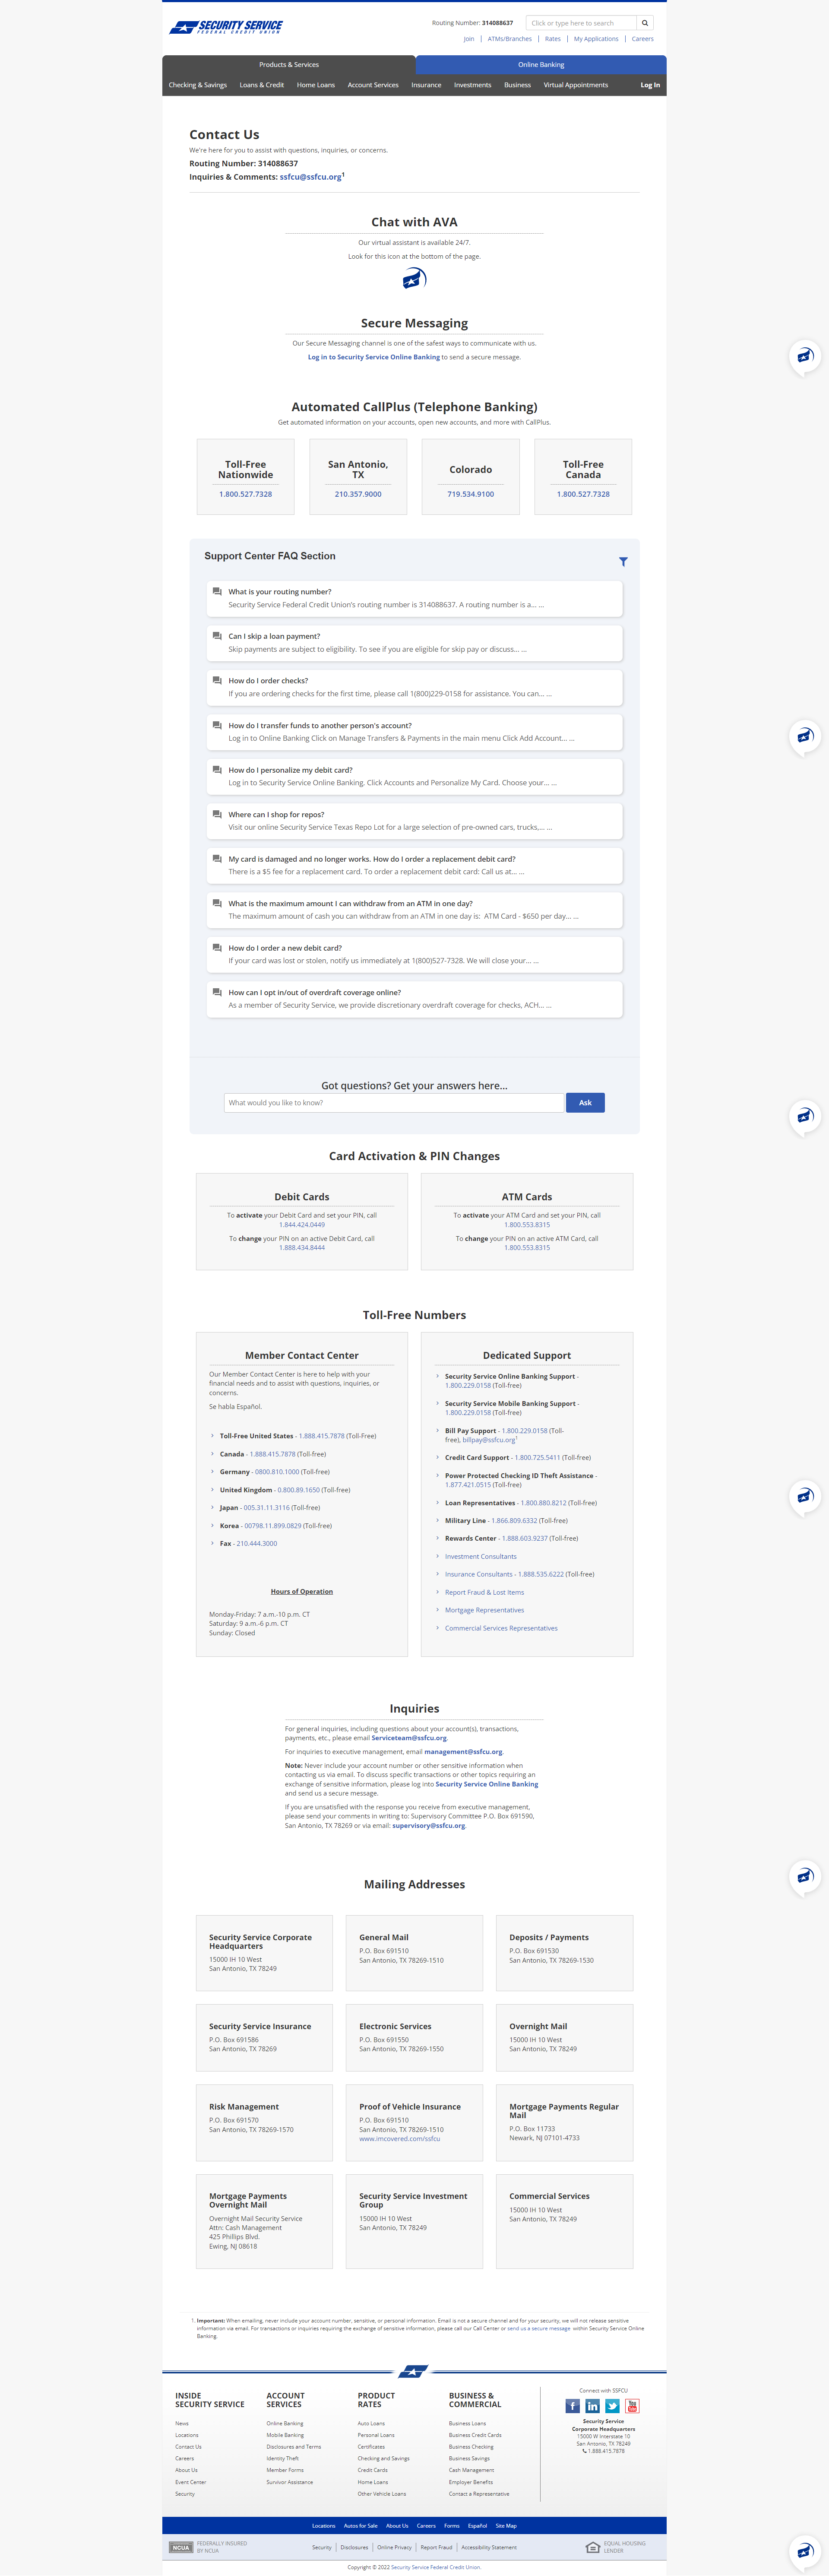Viewport: 829px width, 2576px height.
Task: Click chat icon beside order checks question
Action: 217,681
